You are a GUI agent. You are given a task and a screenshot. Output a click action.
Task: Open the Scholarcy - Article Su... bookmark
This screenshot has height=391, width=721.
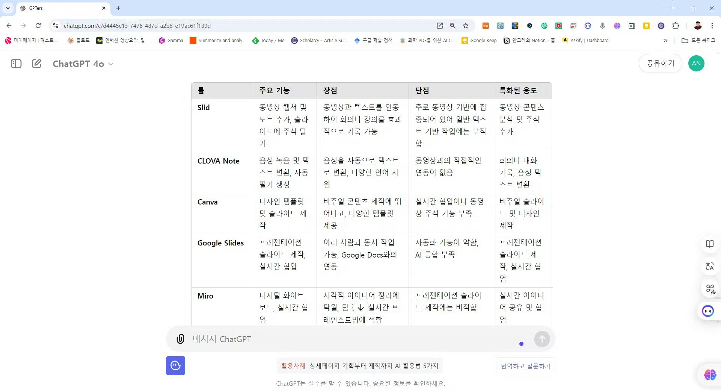[319, 40]
